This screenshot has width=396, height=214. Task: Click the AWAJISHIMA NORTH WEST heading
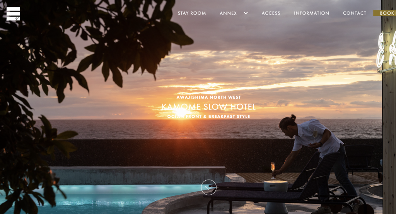[x=208, y=97]
